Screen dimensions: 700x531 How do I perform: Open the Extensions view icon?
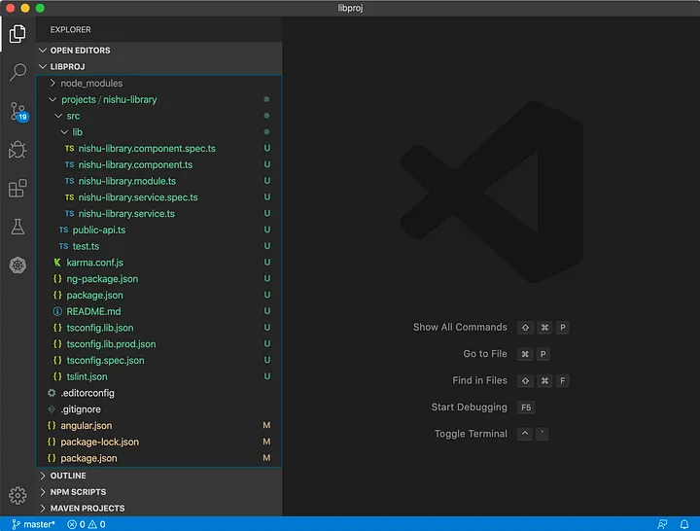pos(17,189)
